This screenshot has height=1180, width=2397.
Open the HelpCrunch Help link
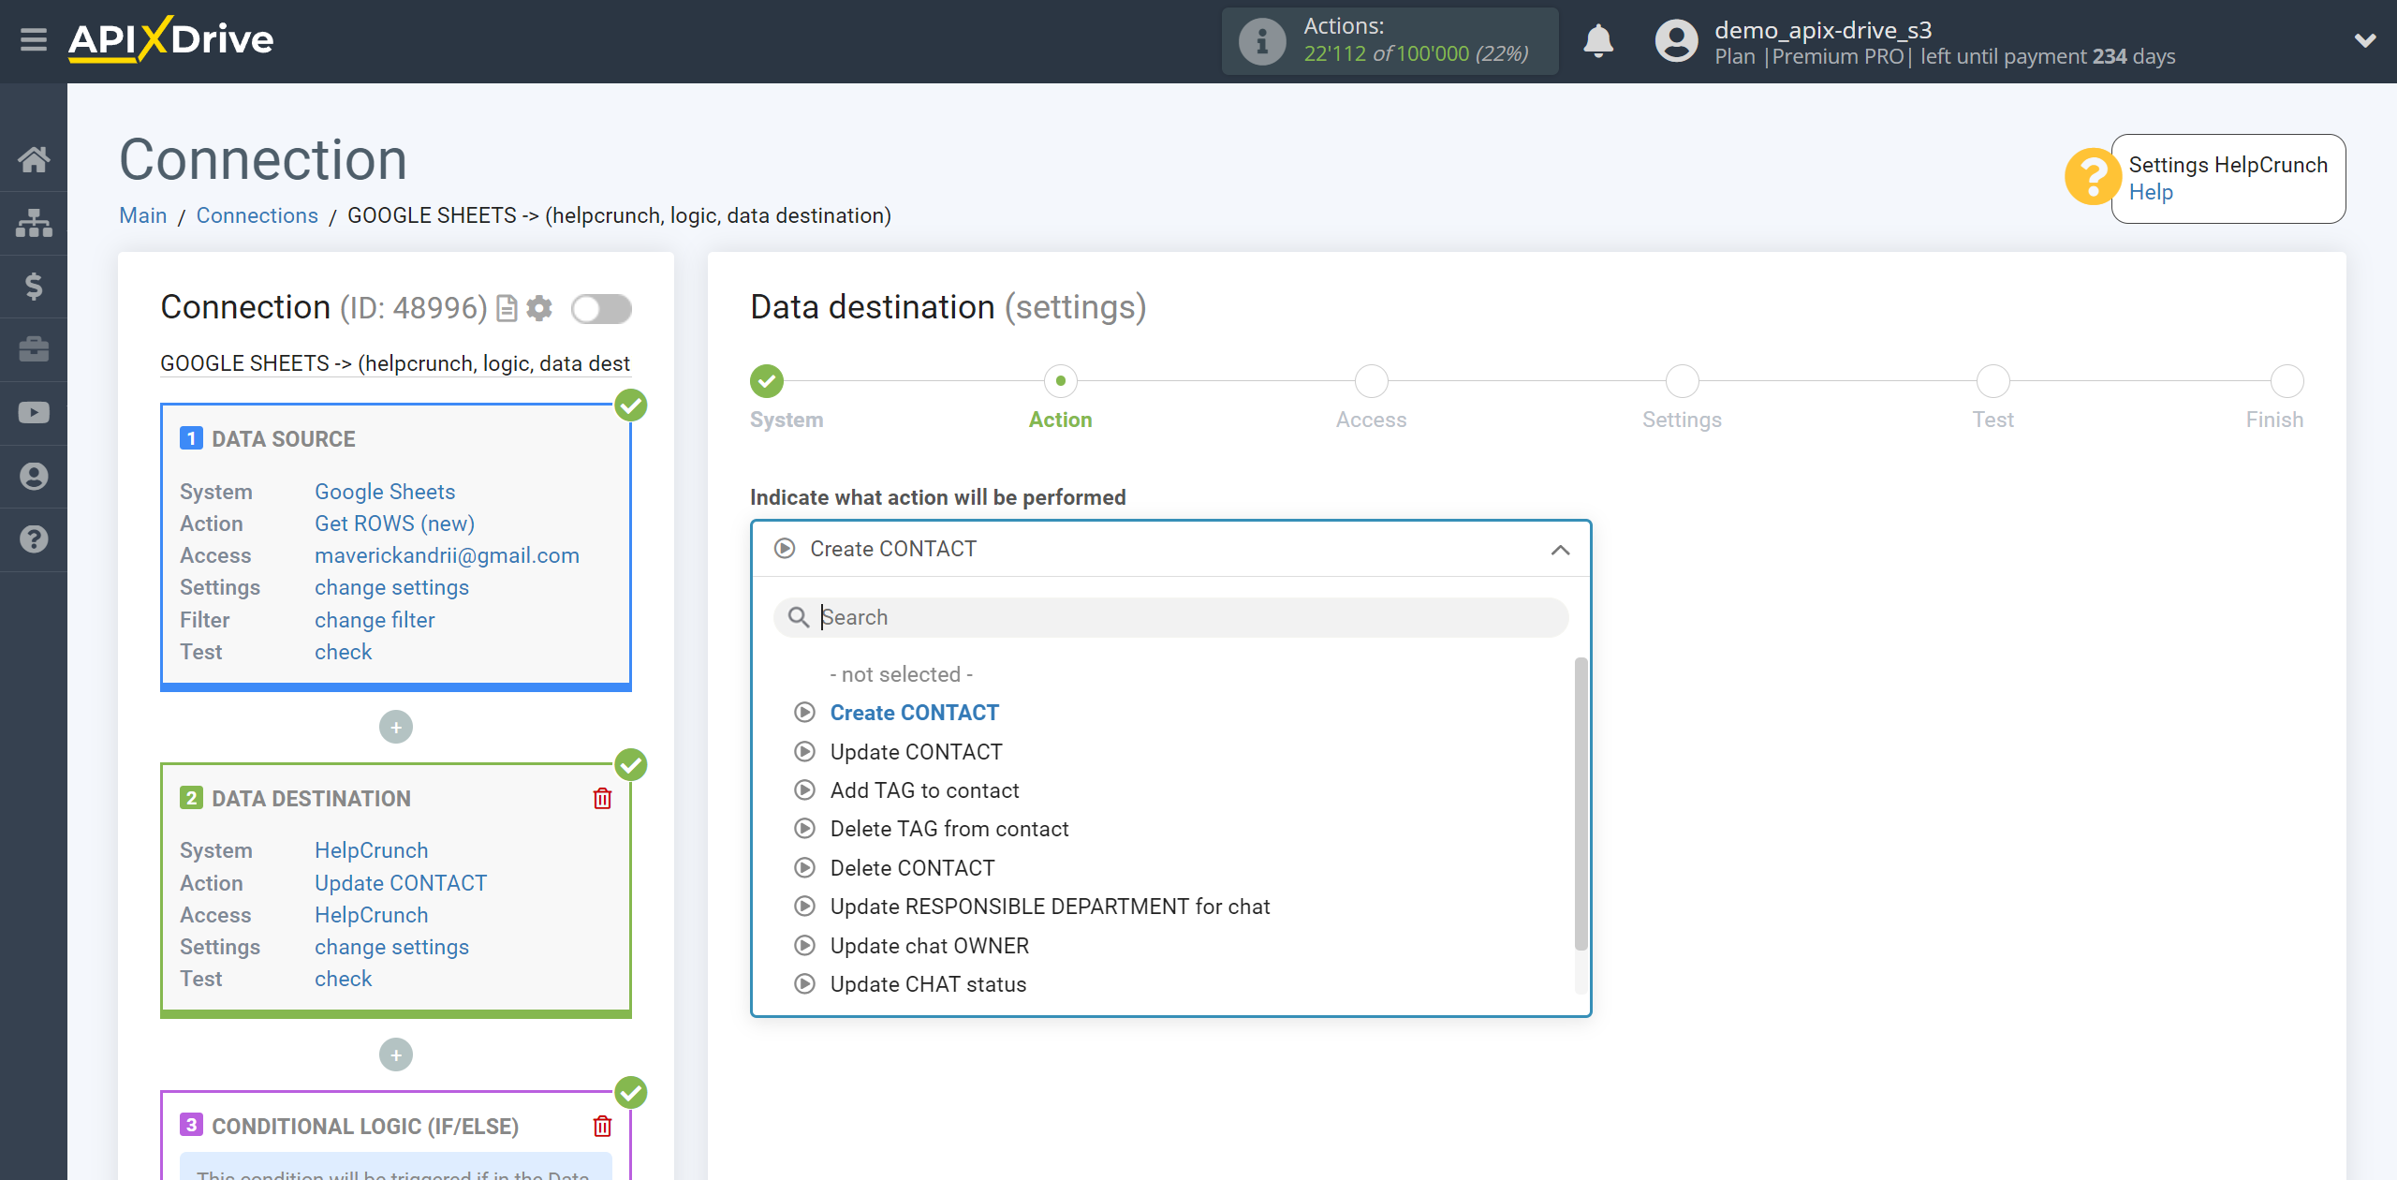click(x=2150, y=192)
